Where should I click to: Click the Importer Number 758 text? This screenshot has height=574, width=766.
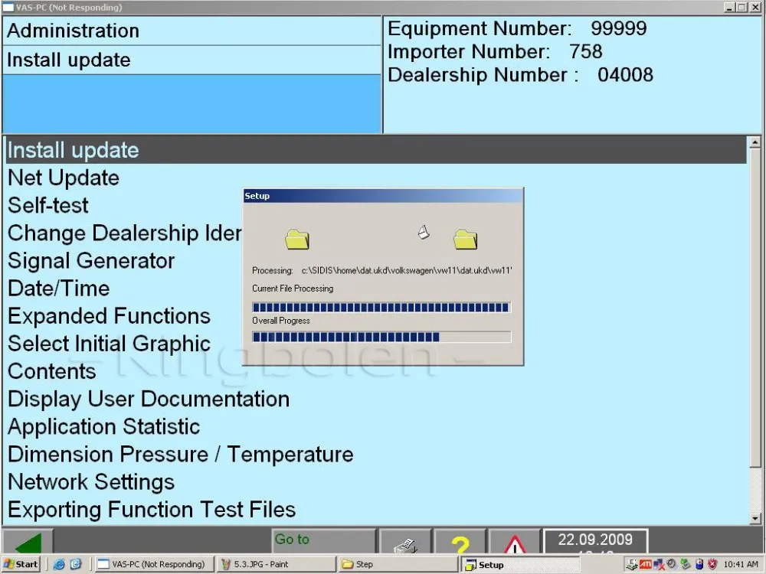[496, 52]
